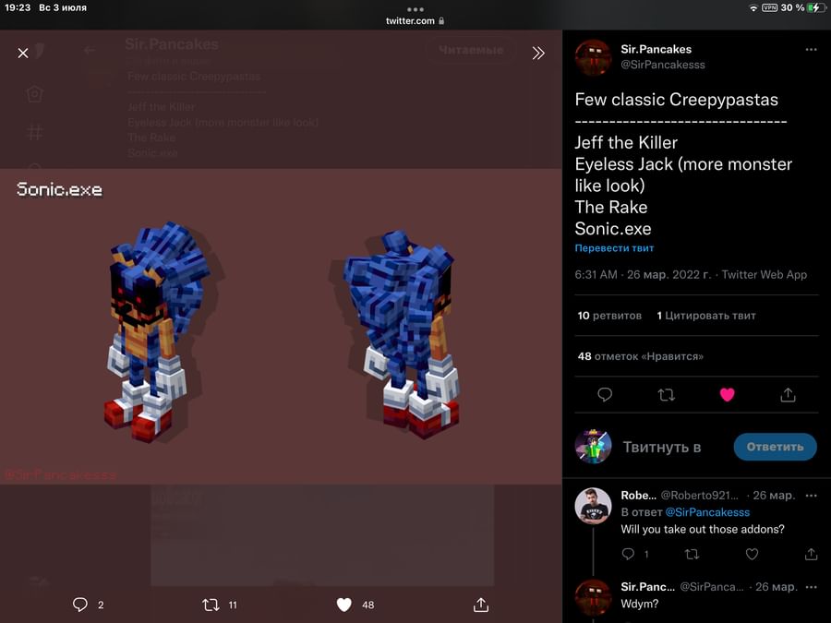Open the 48 отметок «Нравится» list
The image size is (831, 623).
coord(640,356)
